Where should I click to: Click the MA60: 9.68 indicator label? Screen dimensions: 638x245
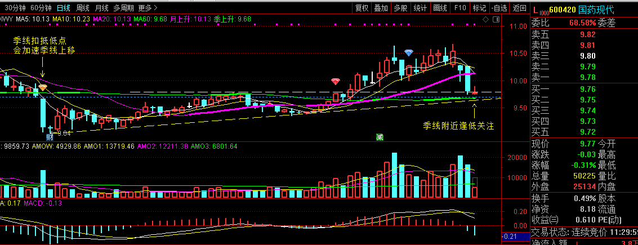click(x=150, y=19)
